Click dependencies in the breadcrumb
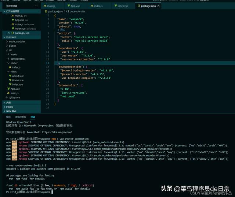Screen dimensions: 235x197 (x=77, y=11)
